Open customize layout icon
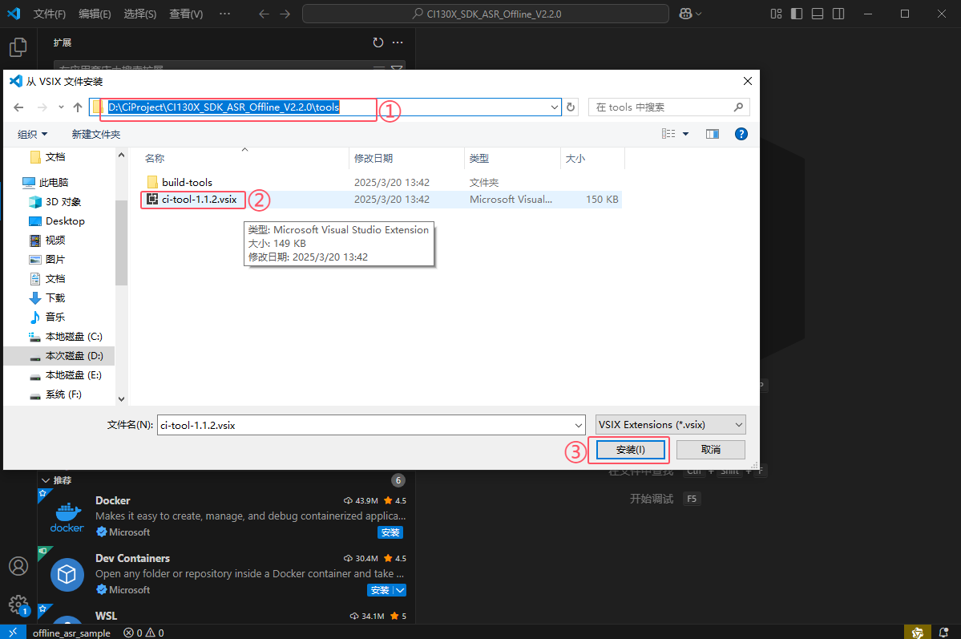This screenshot has height=639, width=961. point(776,14)
